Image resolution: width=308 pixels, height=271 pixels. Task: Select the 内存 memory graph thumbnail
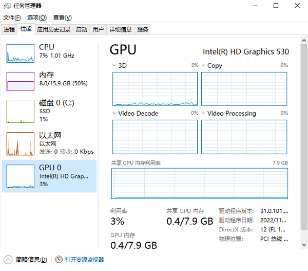click(x=21, y=81)
